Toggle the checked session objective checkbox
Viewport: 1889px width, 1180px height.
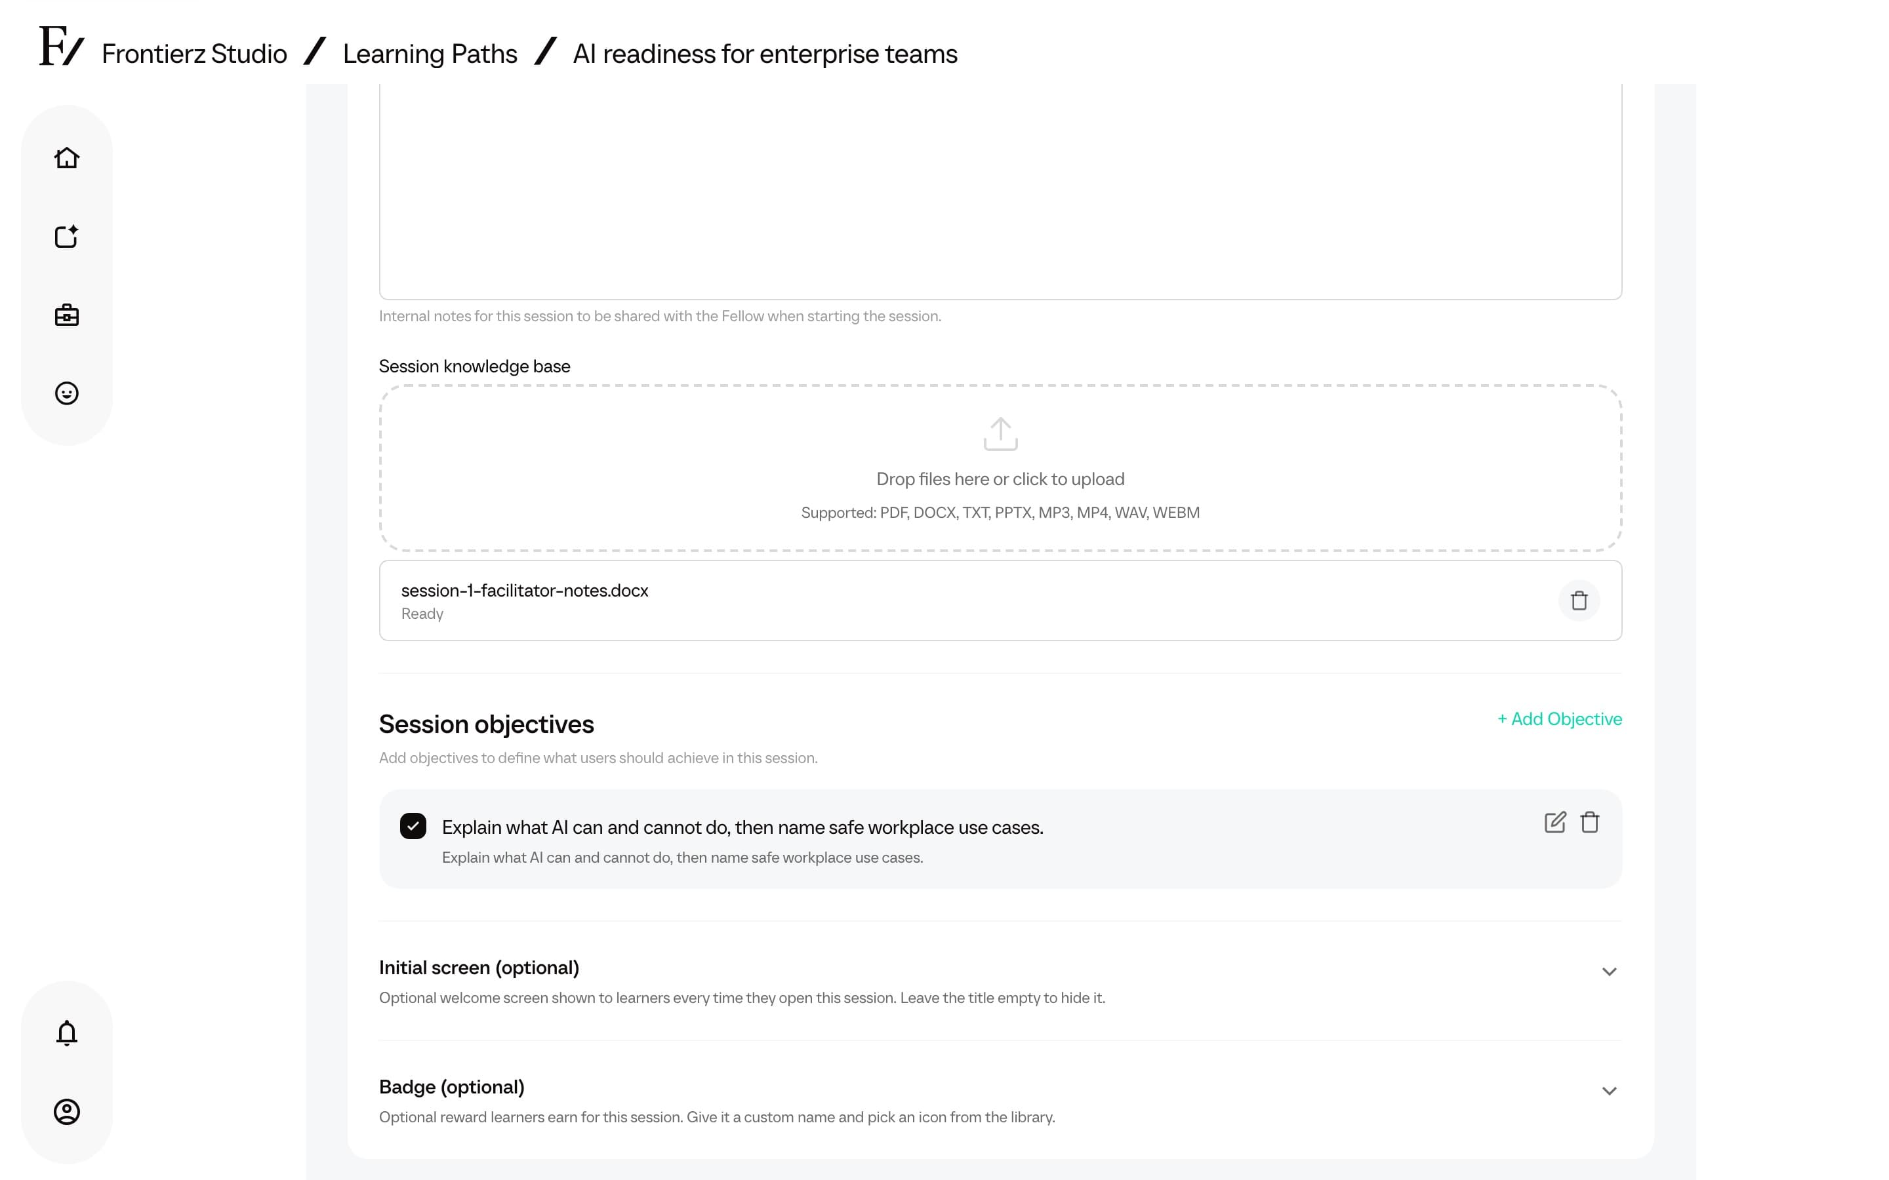coord(413,826)
